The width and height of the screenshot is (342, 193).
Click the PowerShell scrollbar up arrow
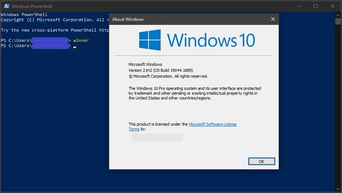tap(338, 15)
